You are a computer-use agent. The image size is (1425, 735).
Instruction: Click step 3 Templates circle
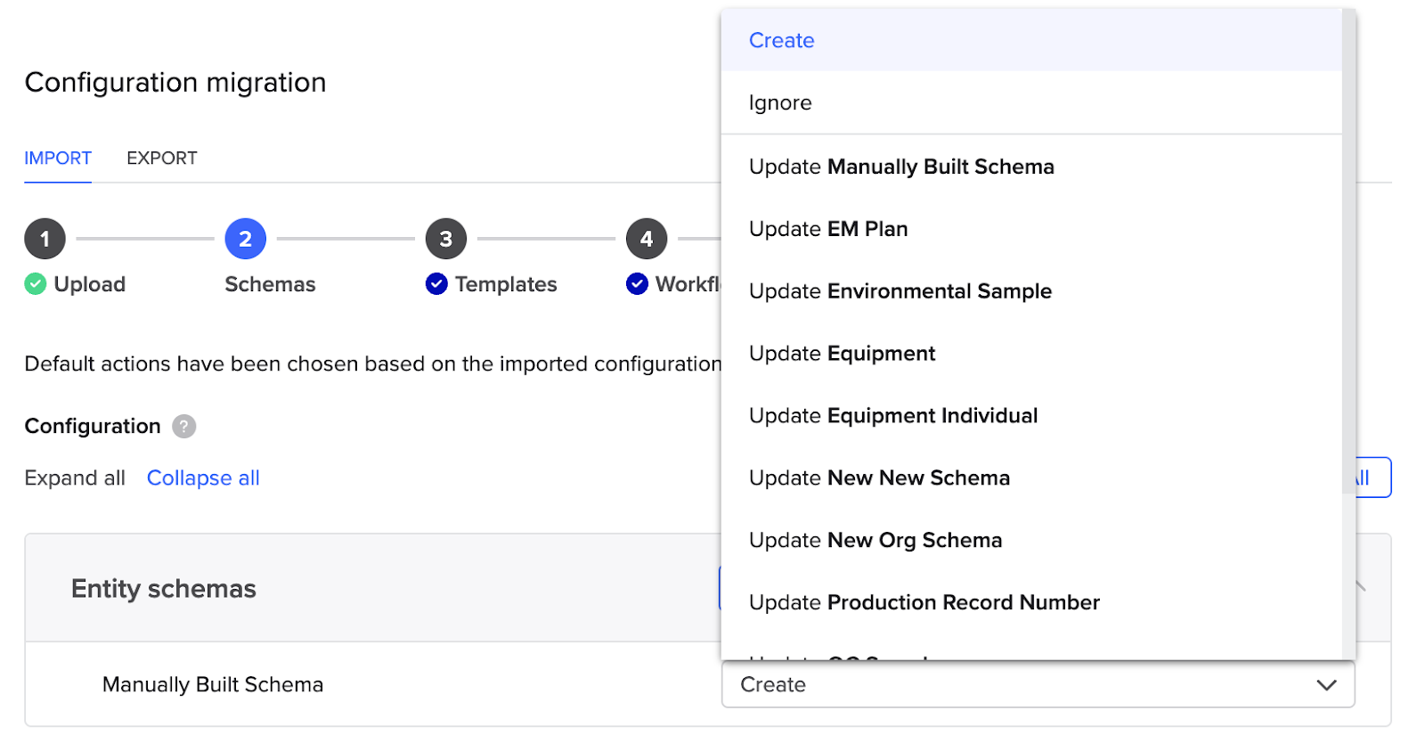click(445, 239)
